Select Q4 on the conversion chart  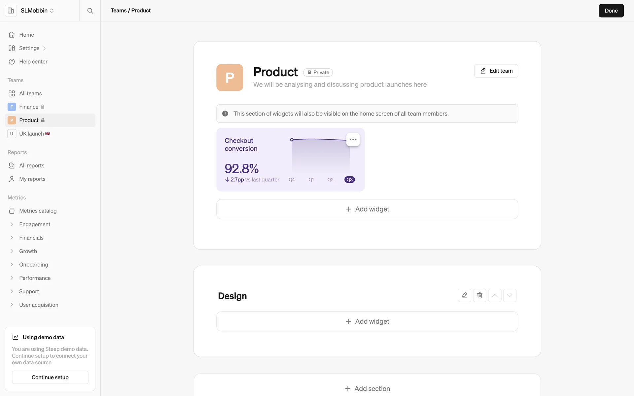[x=292, y=180]
